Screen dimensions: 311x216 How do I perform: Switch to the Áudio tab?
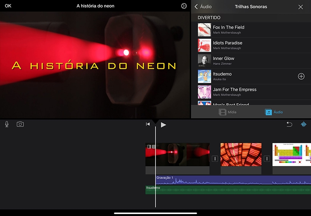274,112
